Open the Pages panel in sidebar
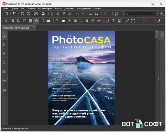The width and height of the screenshot is (166, 132). (4, 36)
